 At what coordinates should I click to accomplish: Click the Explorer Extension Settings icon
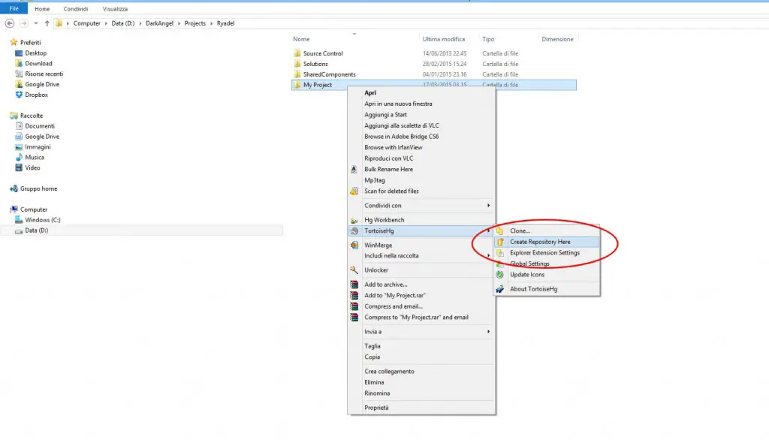coord(499,253)
